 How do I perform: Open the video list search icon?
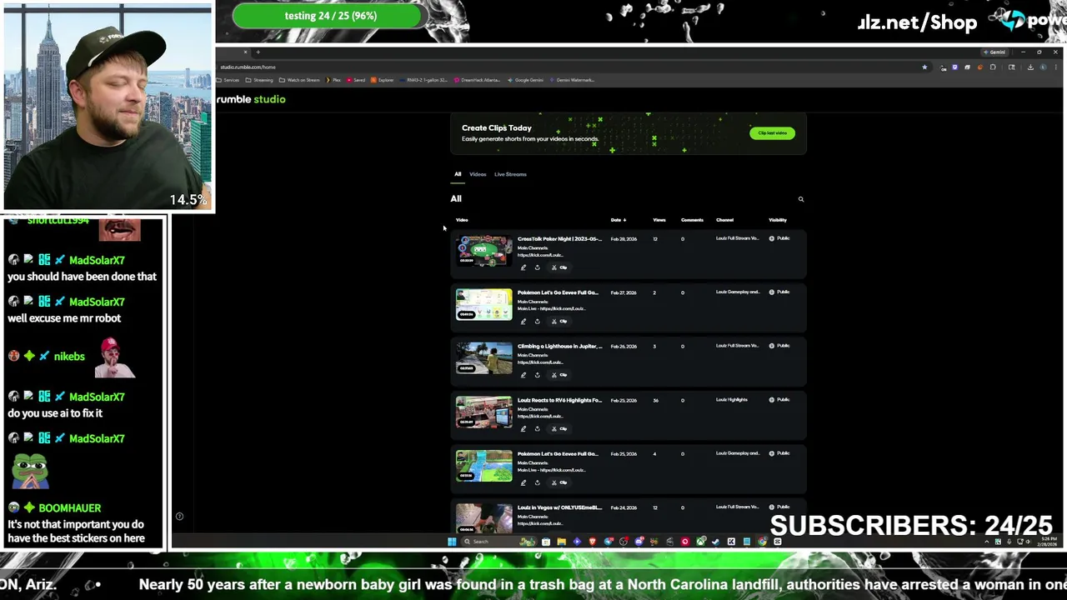[x=801, y=199]
